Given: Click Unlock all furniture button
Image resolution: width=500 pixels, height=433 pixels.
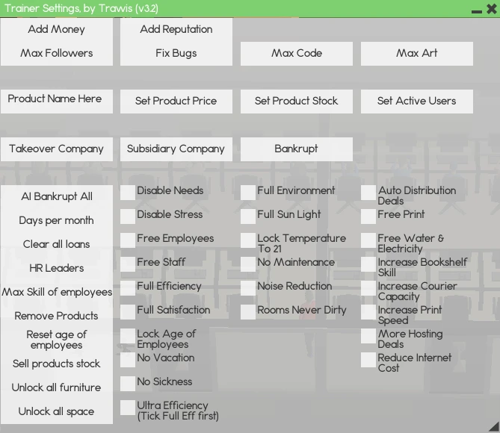Looking at the screenshot, I should coord(57,387).
